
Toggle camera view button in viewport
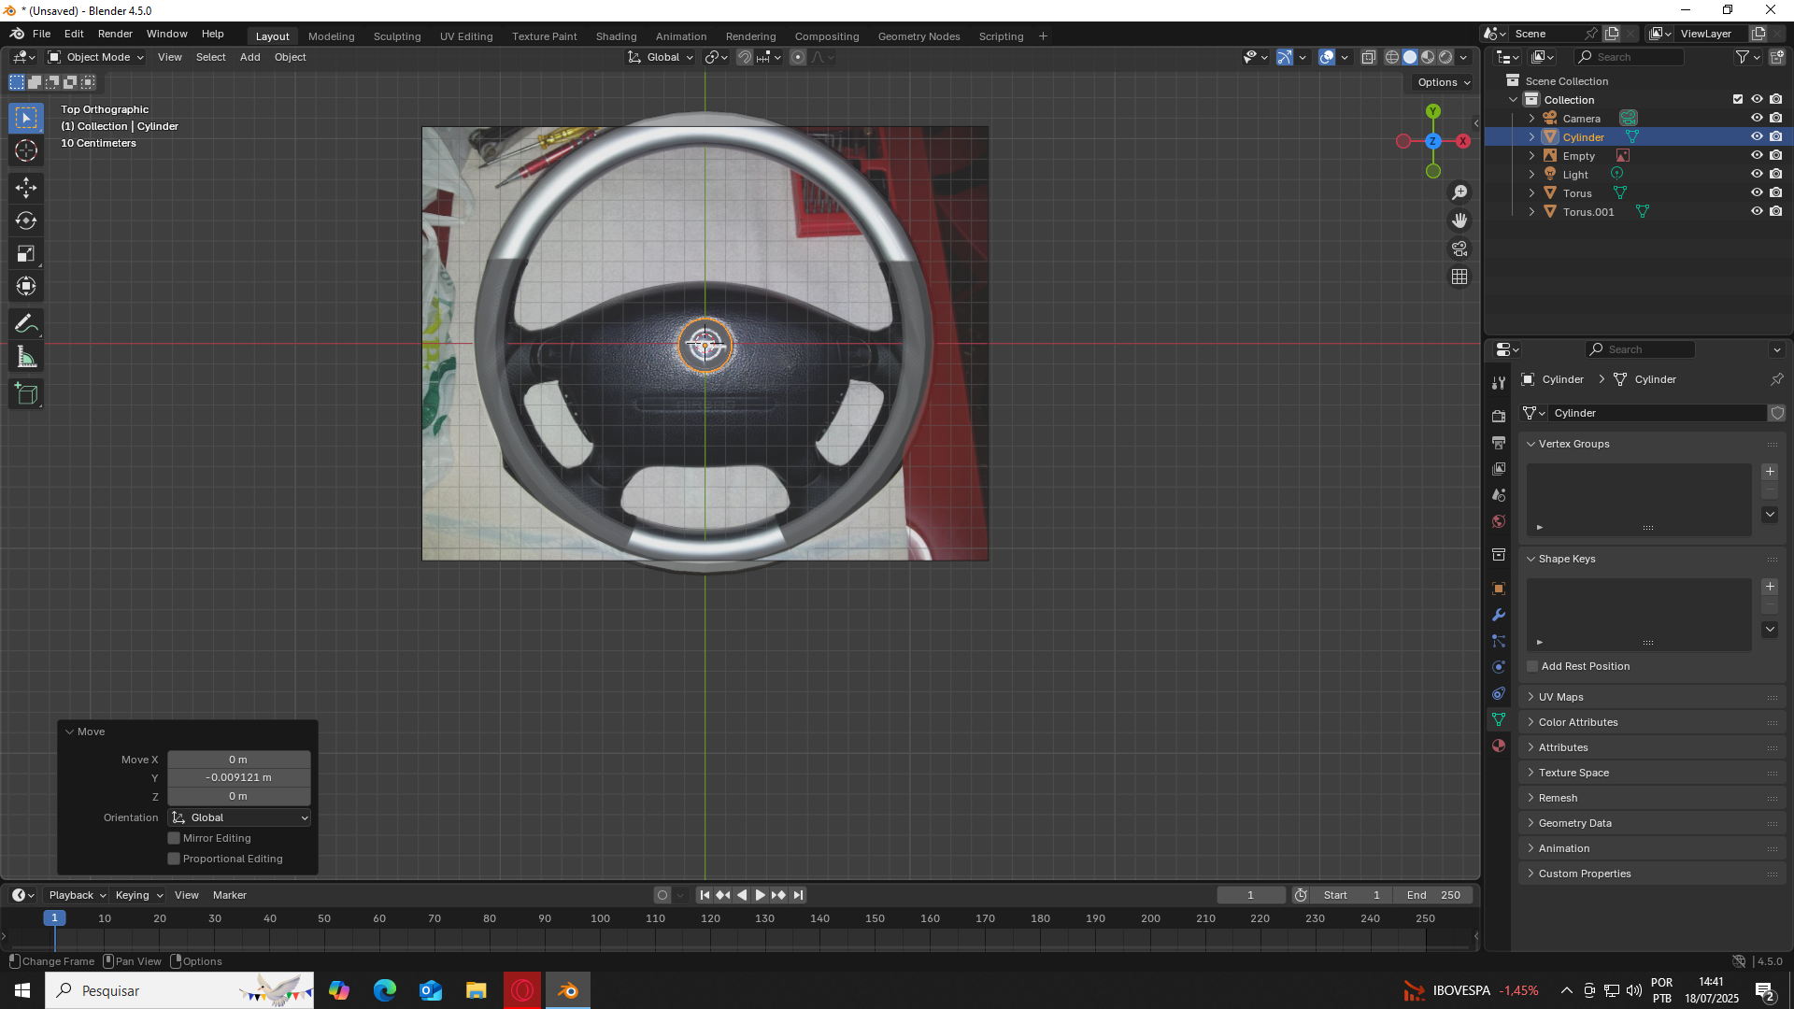pyautogui.click(x=1459, y=249)
